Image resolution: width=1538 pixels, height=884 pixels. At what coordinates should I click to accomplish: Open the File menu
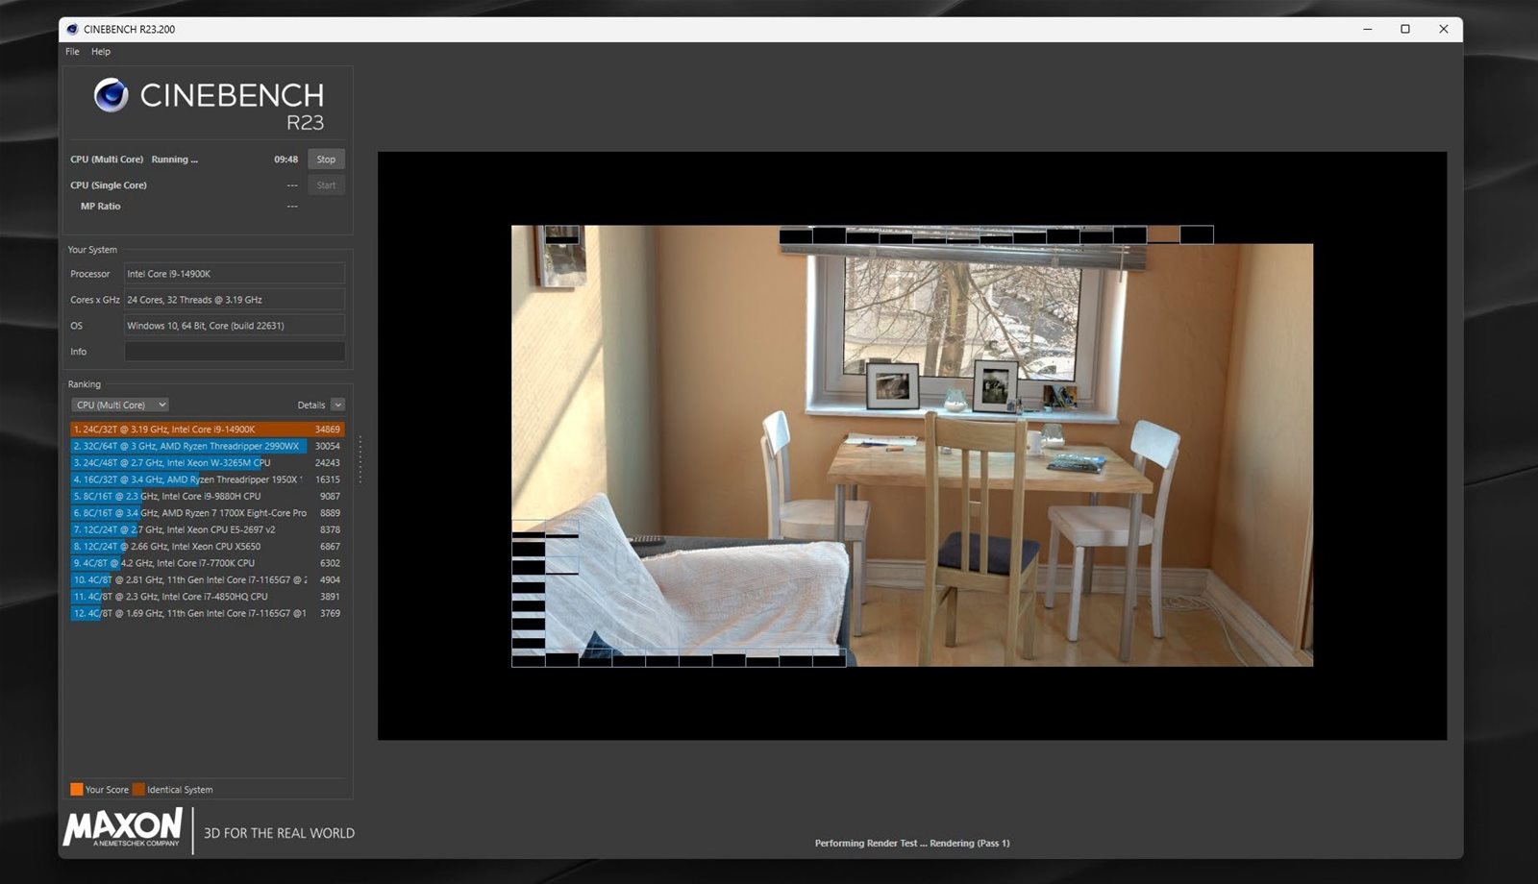tap(72, 52)
